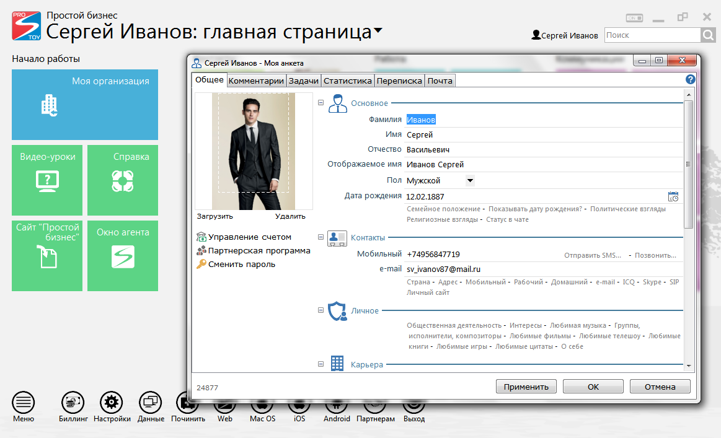Switch to the Статистика tab

348,81
